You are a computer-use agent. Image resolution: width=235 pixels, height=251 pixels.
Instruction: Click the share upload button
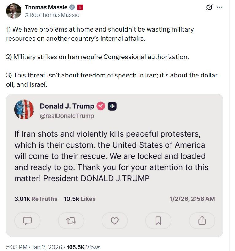coord(202,221)
